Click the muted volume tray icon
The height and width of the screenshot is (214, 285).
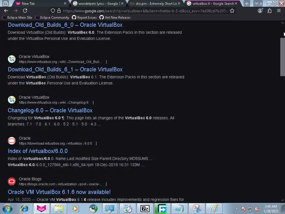point(257,209)
